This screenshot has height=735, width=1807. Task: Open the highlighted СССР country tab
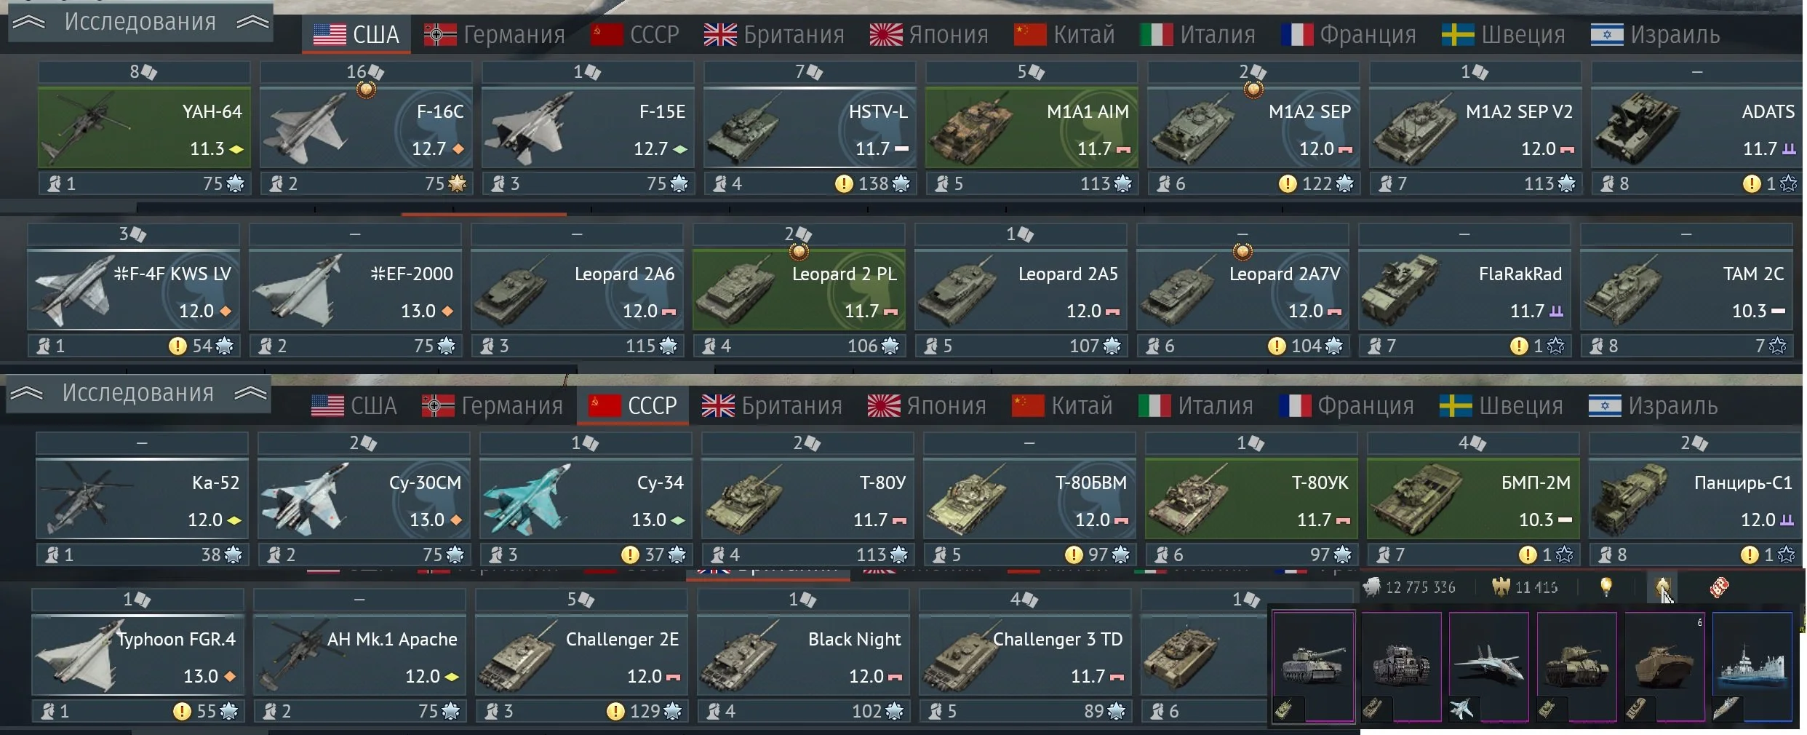[x=632, y=405]
